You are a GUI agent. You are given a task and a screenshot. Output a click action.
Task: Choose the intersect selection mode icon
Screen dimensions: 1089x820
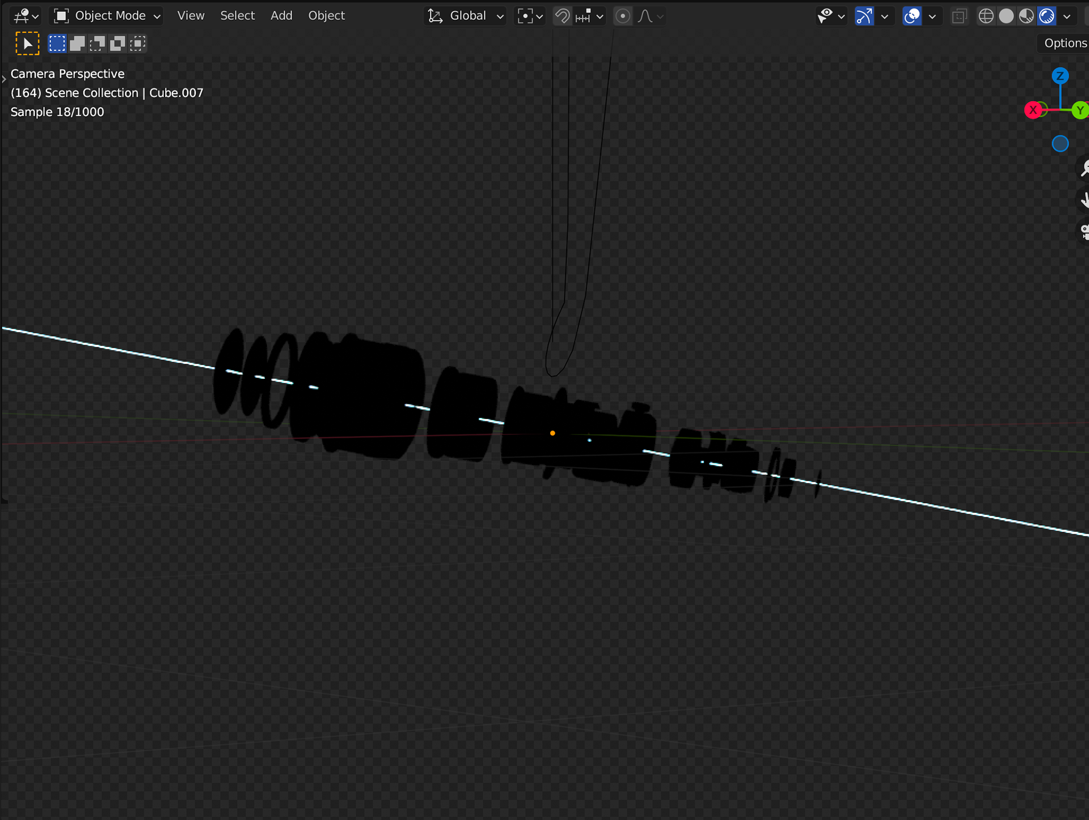click(138, 44)
